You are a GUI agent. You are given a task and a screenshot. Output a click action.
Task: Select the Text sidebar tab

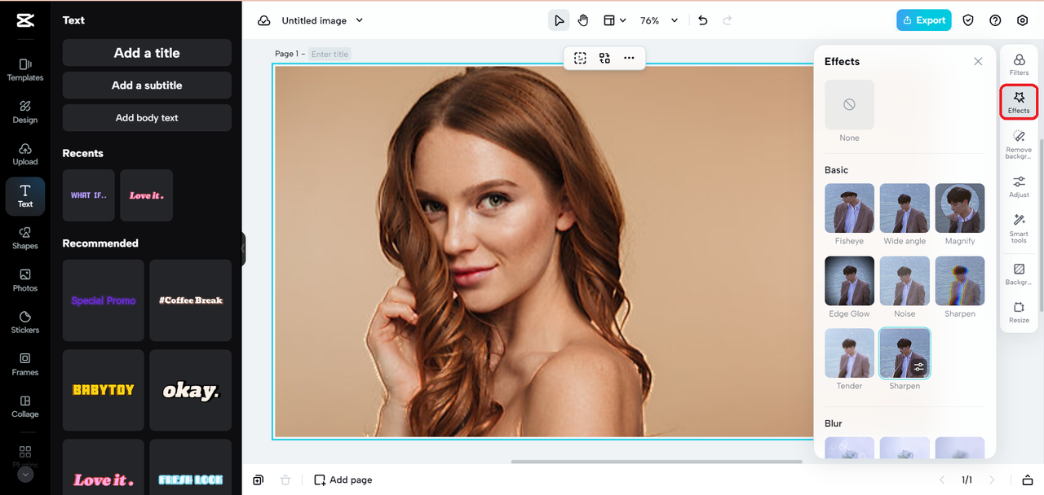coord(25,196)
